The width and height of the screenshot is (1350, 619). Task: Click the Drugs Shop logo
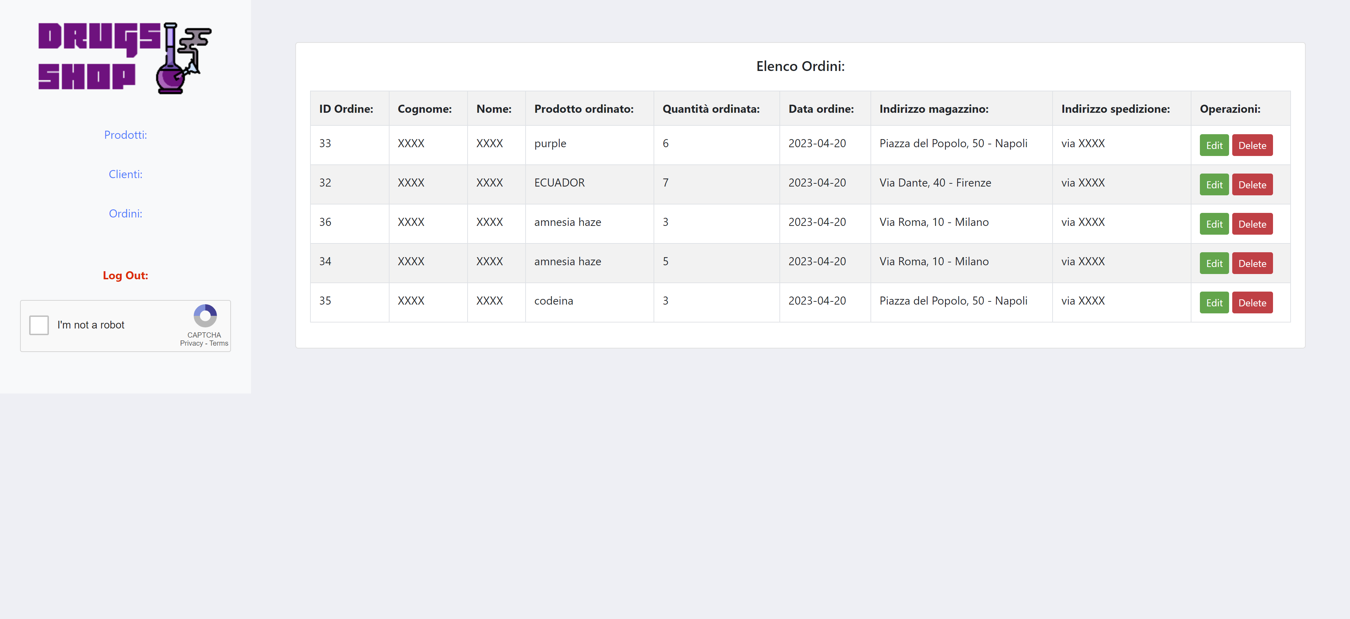point(125,58)
